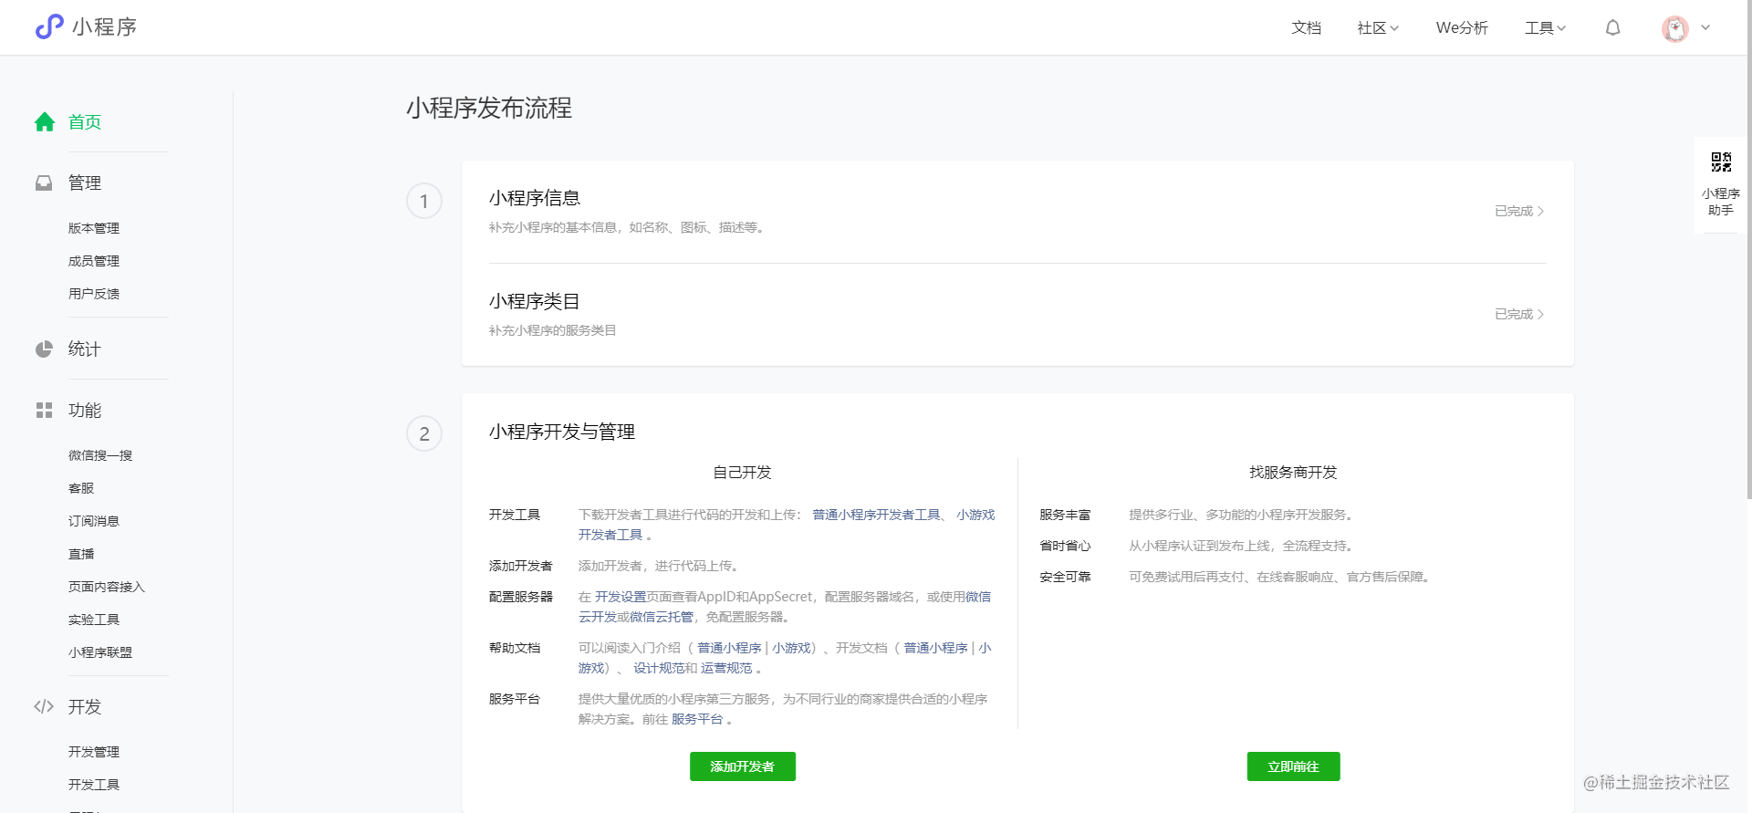Open 微信搜一搜 in sidebar

(100, 455)
